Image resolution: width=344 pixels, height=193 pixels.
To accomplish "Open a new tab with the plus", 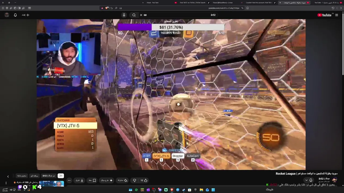I will tap(143, 3).
